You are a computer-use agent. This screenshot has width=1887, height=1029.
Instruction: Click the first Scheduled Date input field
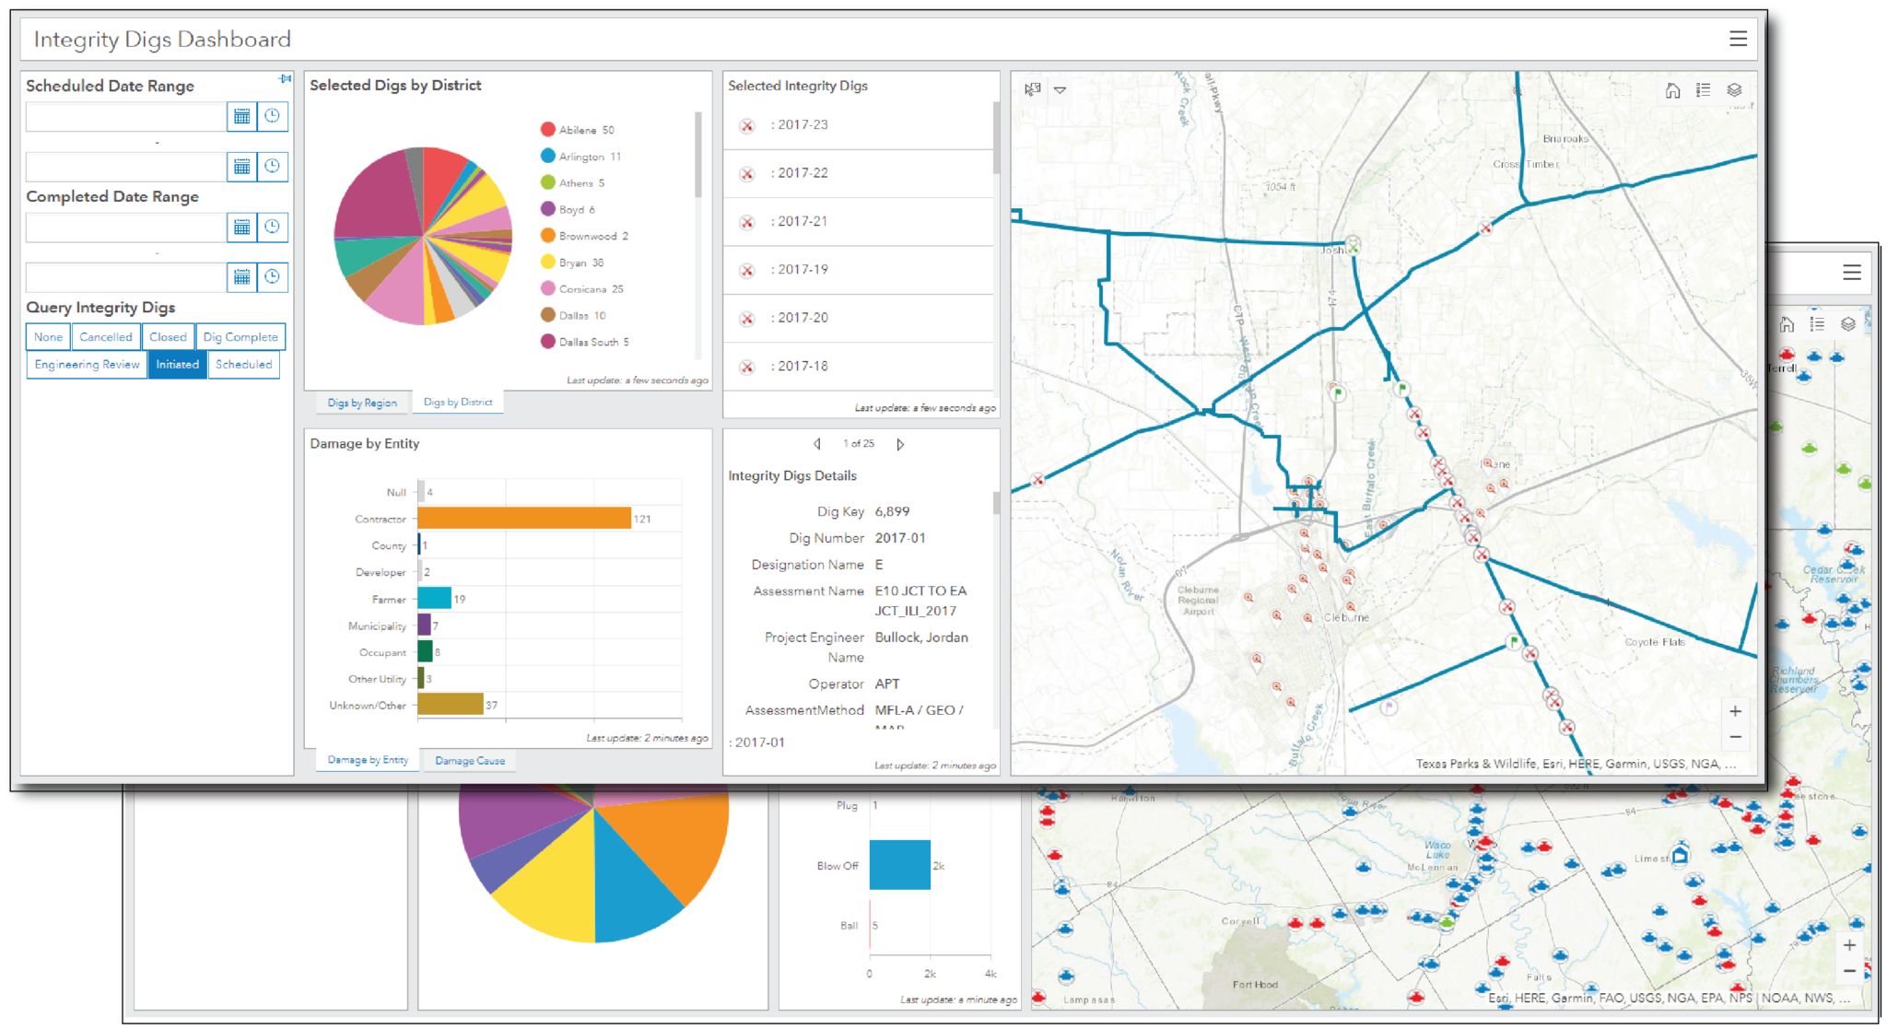pos(126,117)
